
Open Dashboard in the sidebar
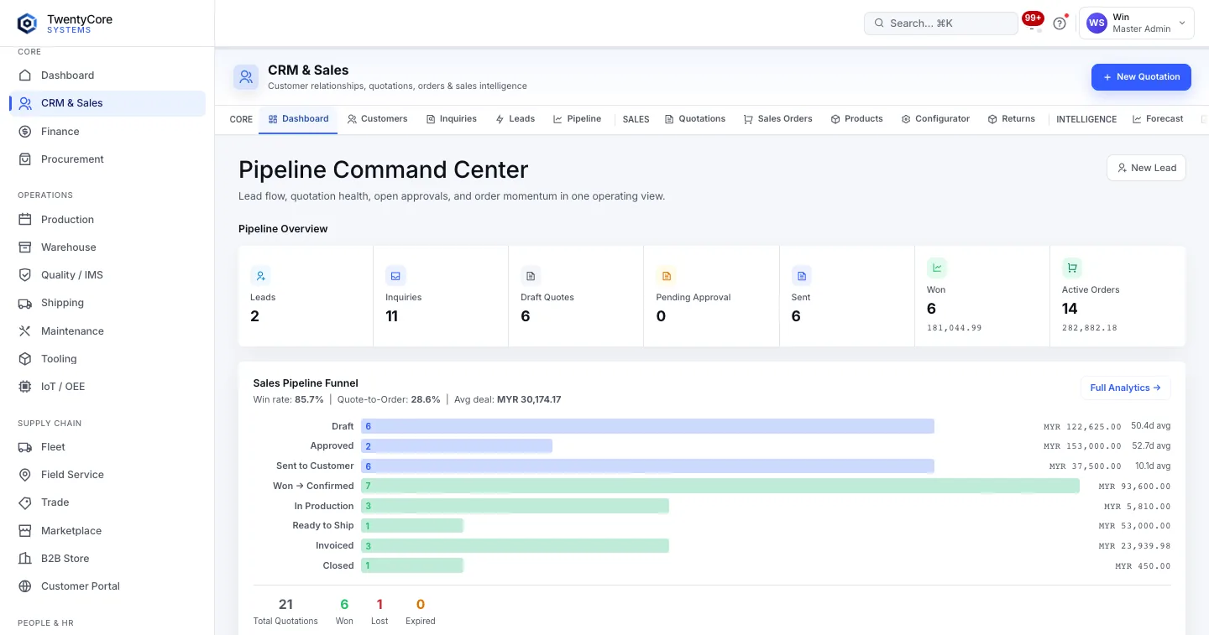point(107,75)
